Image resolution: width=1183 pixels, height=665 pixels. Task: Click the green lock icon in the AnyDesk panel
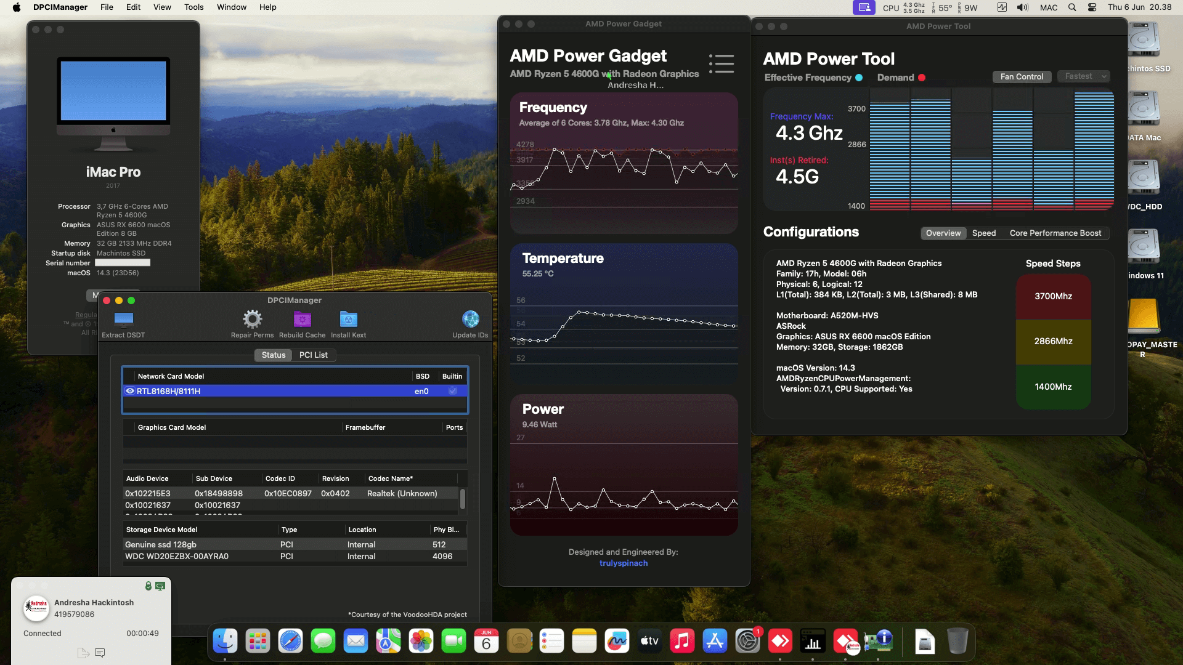click(x=148, y=586)
